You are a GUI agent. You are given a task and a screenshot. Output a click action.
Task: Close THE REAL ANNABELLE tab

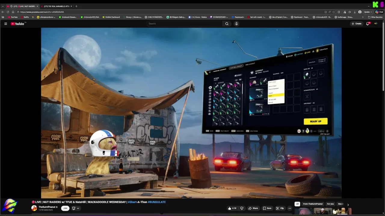click(72, 6)
